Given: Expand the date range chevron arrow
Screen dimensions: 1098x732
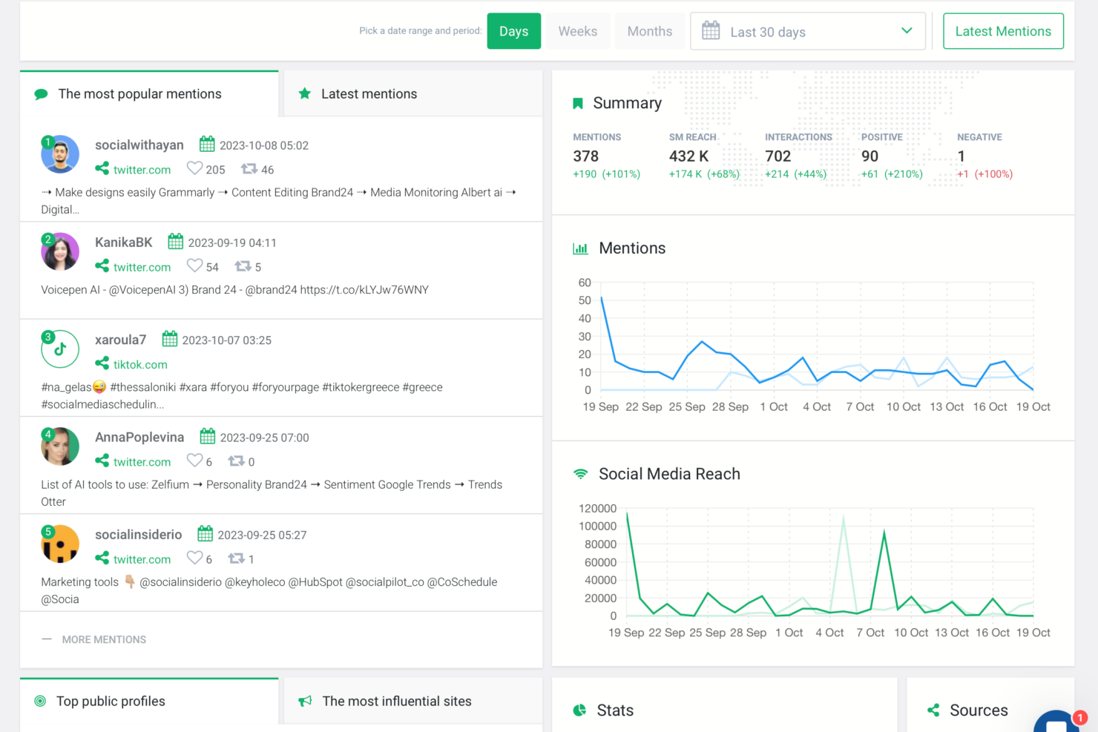Looking at the screenshot, I should coord(907,30).
